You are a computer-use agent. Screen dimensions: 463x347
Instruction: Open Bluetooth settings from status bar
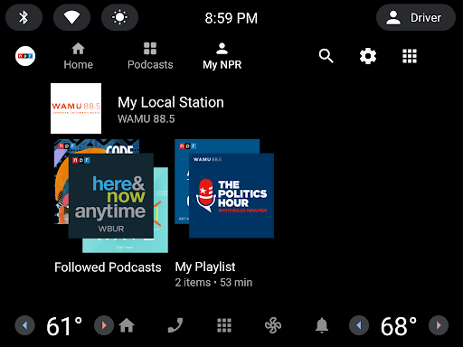click(x=24, y=17)
